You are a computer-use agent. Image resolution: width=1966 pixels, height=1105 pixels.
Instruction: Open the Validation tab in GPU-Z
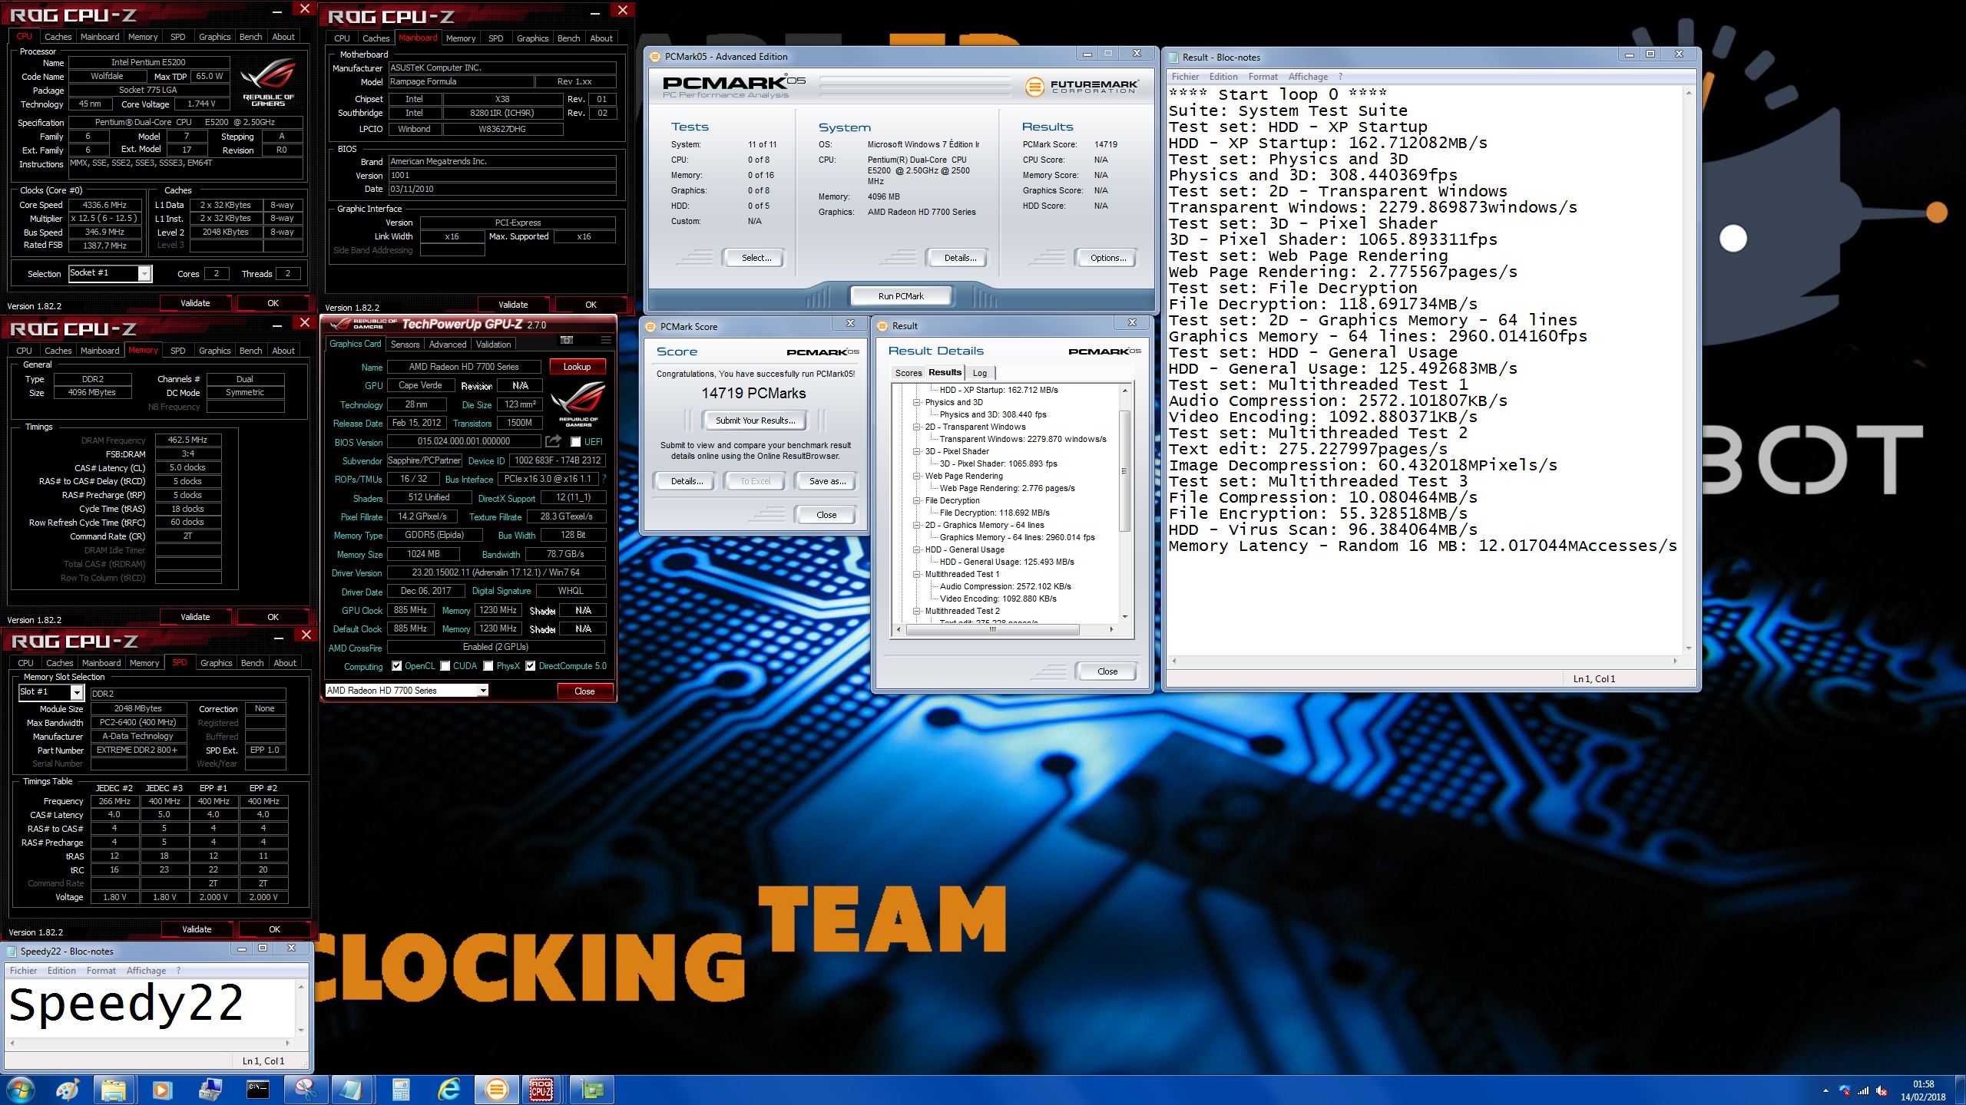coord(493,345)
